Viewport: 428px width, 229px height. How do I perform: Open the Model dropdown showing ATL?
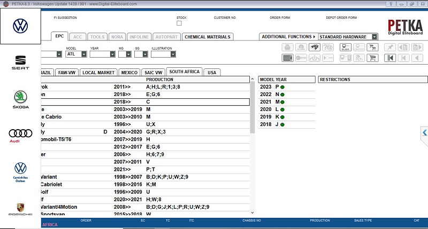(x=76, y=54)
